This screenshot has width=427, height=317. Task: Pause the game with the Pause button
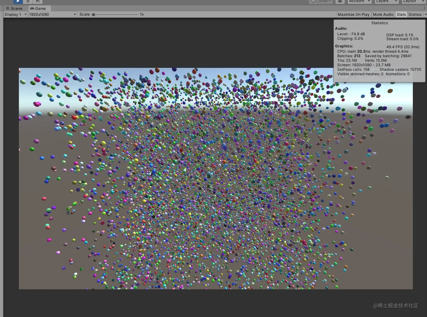pyautogui.click(x=28, y=1)
